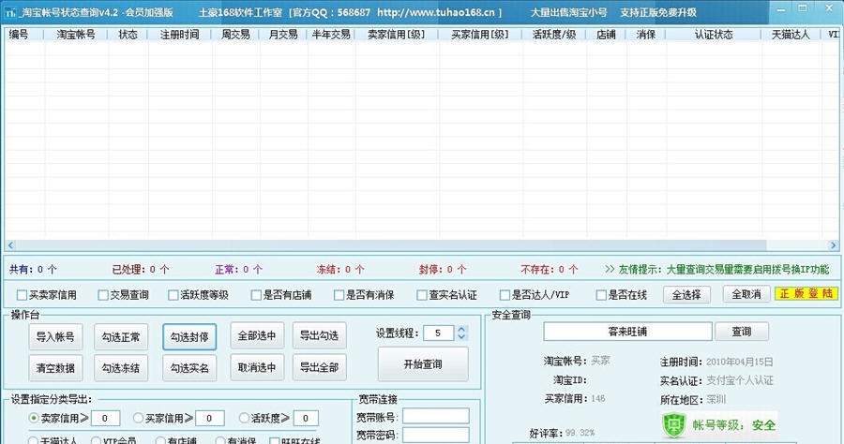Click the value field after 买家信用≥
This screenshot has height=444, width=844.
[x=210, y=418]
